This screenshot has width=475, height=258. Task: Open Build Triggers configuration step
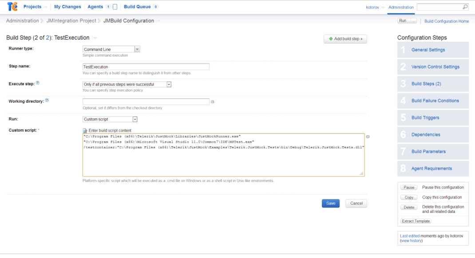(425, 117)
